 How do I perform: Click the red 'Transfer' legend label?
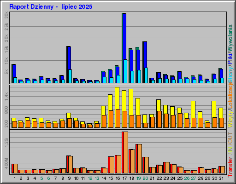point(230,167)
